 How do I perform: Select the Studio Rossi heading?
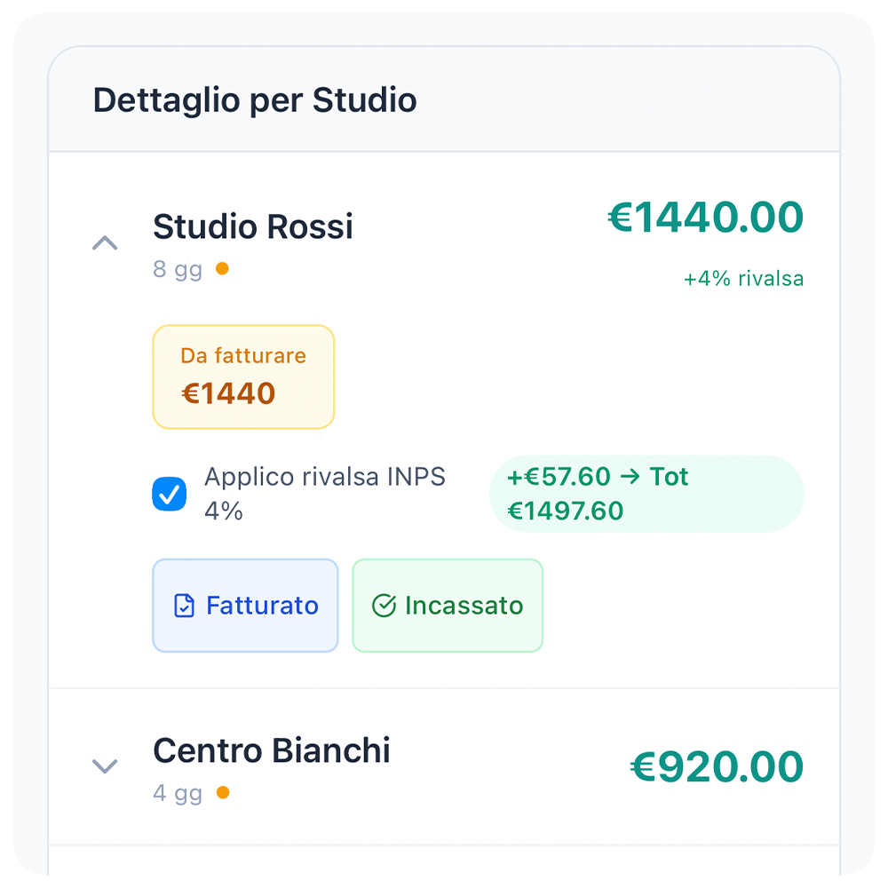[253, 226]
